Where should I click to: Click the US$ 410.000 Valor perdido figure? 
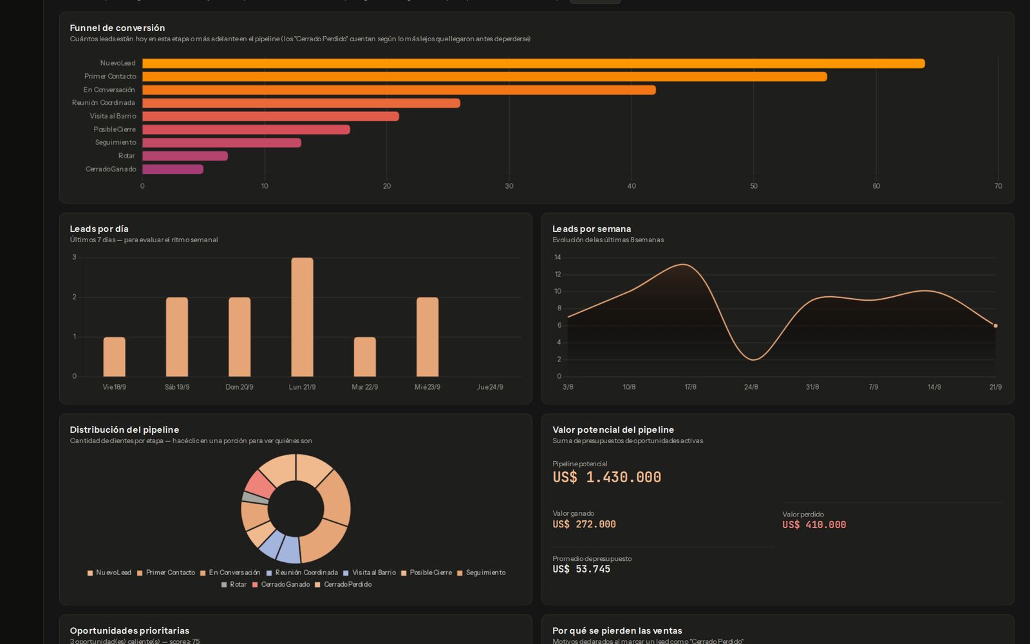pos(814,525)
